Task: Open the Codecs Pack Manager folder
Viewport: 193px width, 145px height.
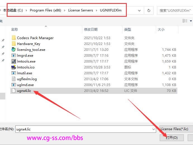Action: 35,38
